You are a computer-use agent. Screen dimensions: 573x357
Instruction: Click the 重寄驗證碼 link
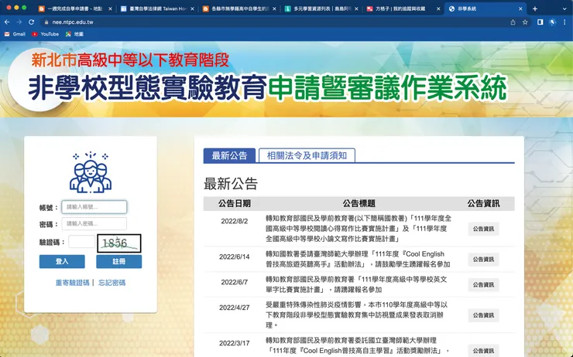pos(72,283)
